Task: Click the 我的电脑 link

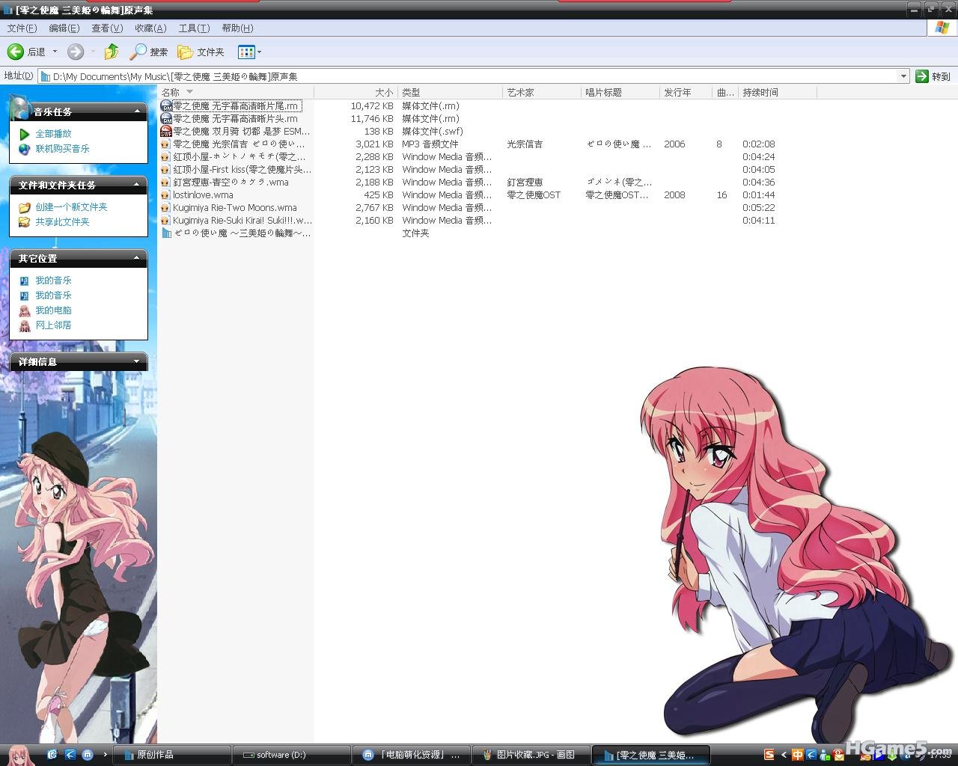Action: (54, 310)
